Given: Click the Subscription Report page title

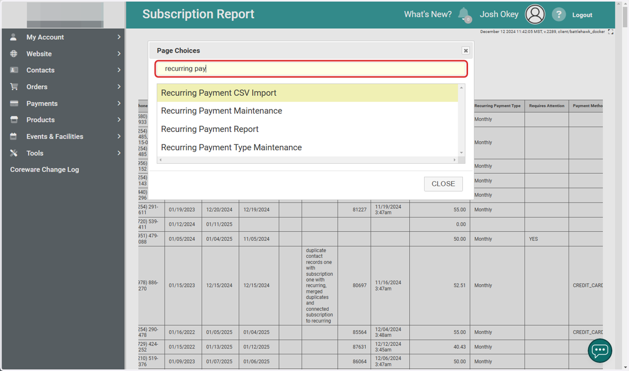Looking at the screenshot, I should (x=198, y=14).
